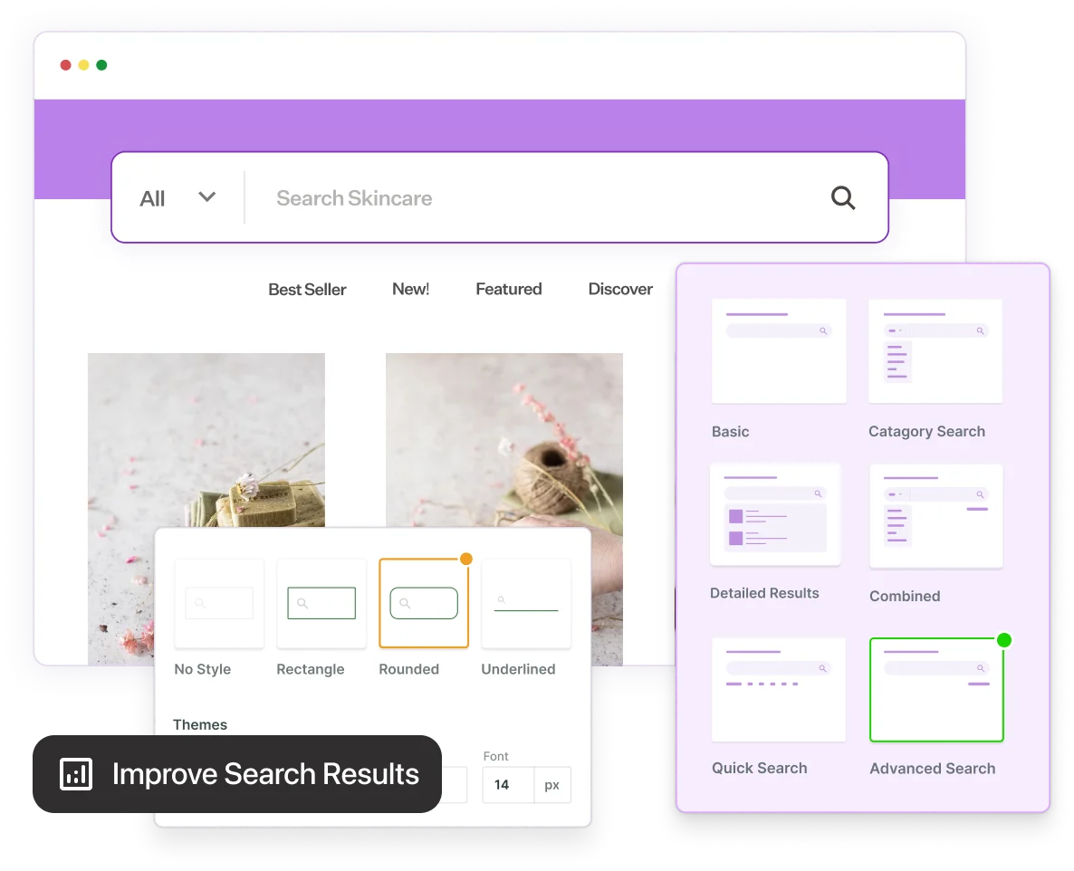Select the Rounded search bar style
Viewport: 1074px width, 871px height.
(423, 602)
